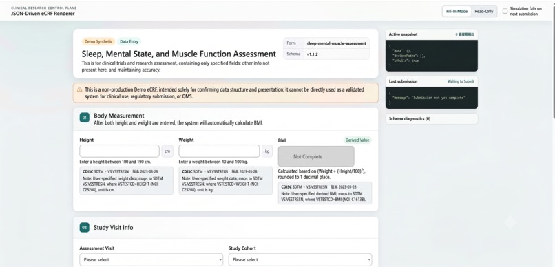
Task: Switch to Fill-In Mode
Action: click(457, 11)
